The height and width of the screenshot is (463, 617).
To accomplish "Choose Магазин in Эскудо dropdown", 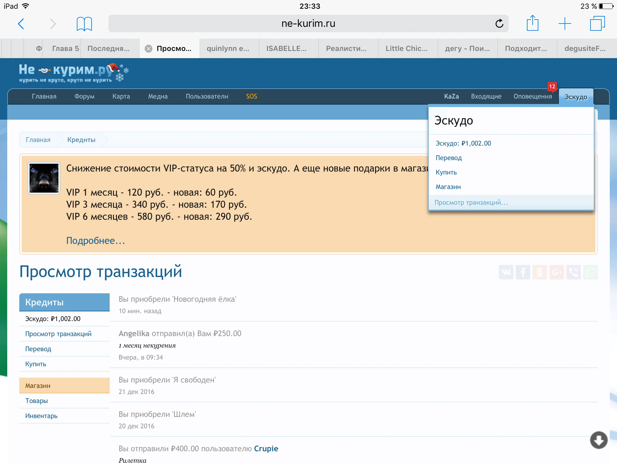I will tap(448, 187).
